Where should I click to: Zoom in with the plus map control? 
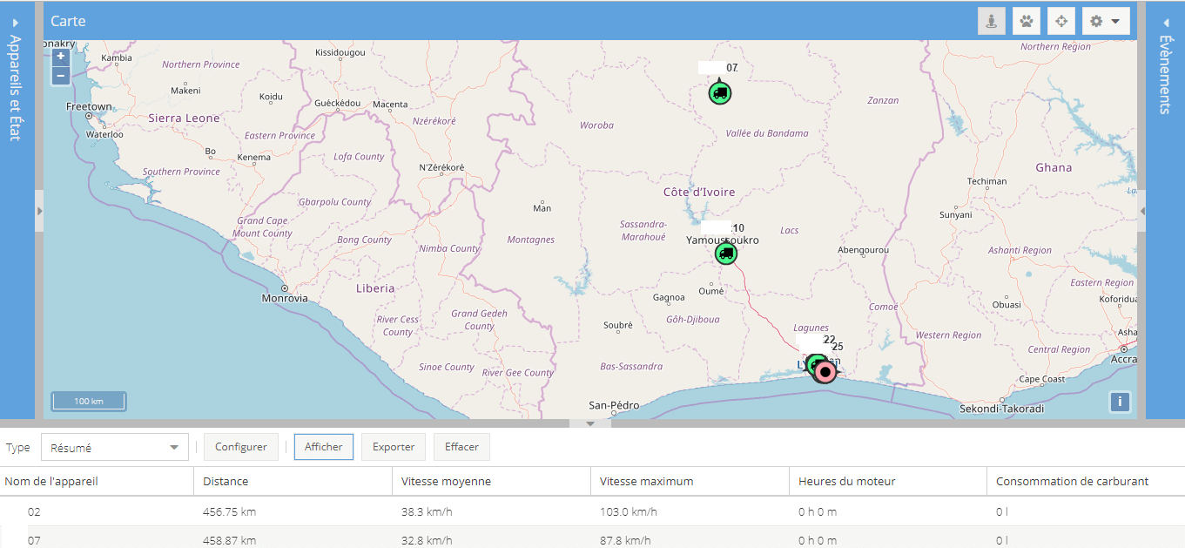click(x=60, y=56)
